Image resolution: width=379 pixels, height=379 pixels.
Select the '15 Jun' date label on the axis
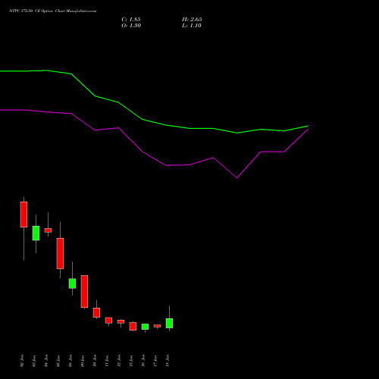pos(131,361)
